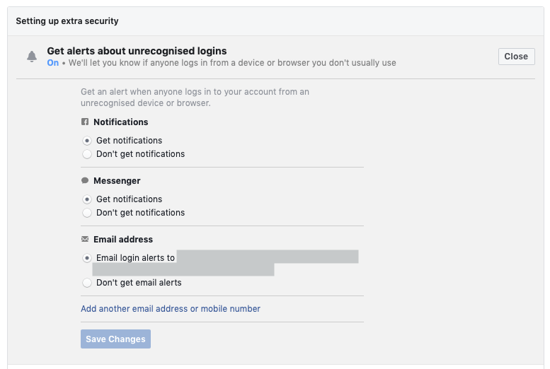This screenshot has height=369, width=550.
Task: Click the 'Email address' section heading
Action: click(123, 240)
